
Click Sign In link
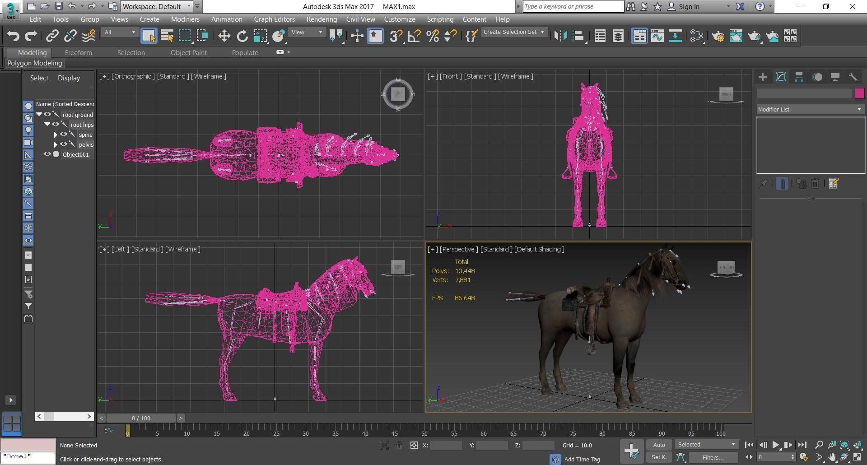click(689, 6)
